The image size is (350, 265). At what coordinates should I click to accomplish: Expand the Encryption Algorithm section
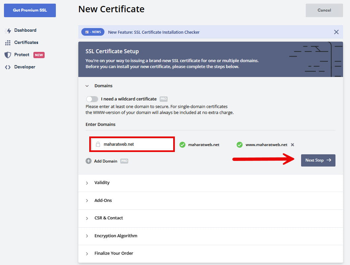click(x=211, y=236)
